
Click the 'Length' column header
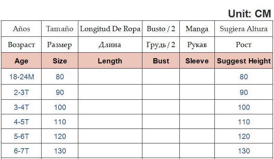110,61
